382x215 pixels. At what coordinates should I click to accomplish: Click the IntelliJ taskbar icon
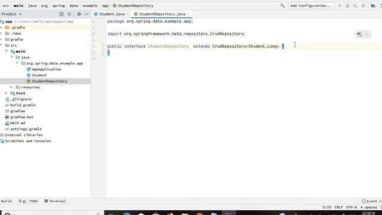pyautogui.click(x=229, y=213)
